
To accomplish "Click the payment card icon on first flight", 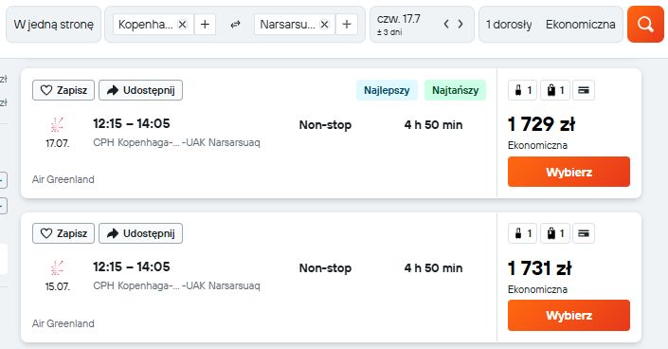I will pyautogui.click(x=584, y=90).
